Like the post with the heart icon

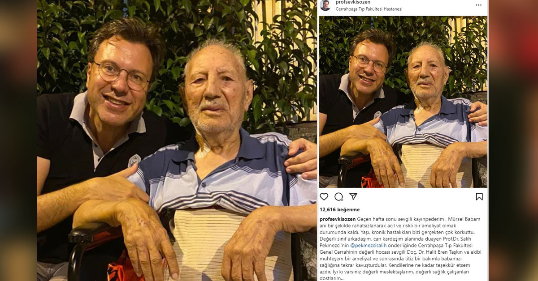(324, 197)
